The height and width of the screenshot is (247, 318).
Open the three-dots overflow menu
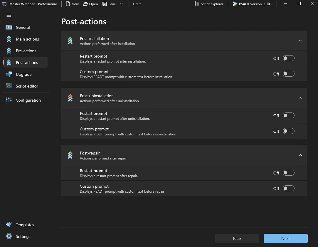click(x=122, y=4)
